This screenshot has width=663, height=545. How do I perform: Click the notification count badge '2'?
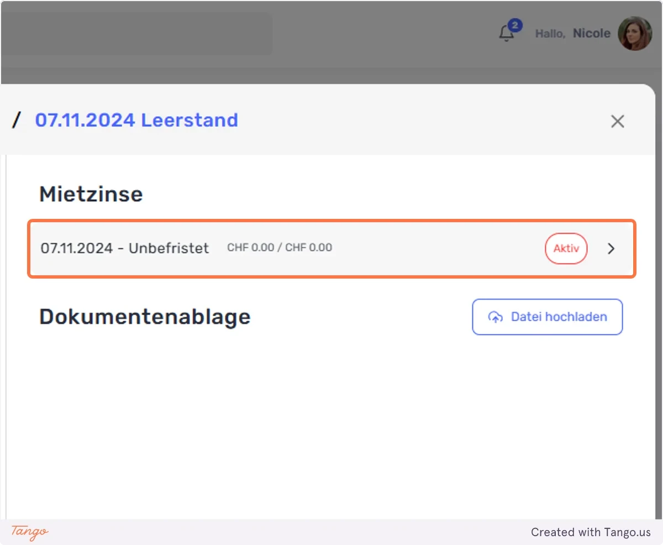coord(515,25)
